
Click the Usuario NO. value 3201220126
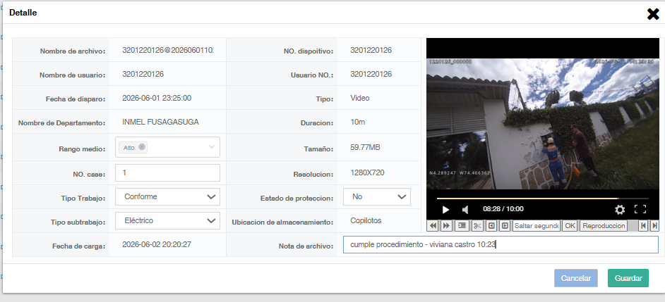[x=371, y=74]
